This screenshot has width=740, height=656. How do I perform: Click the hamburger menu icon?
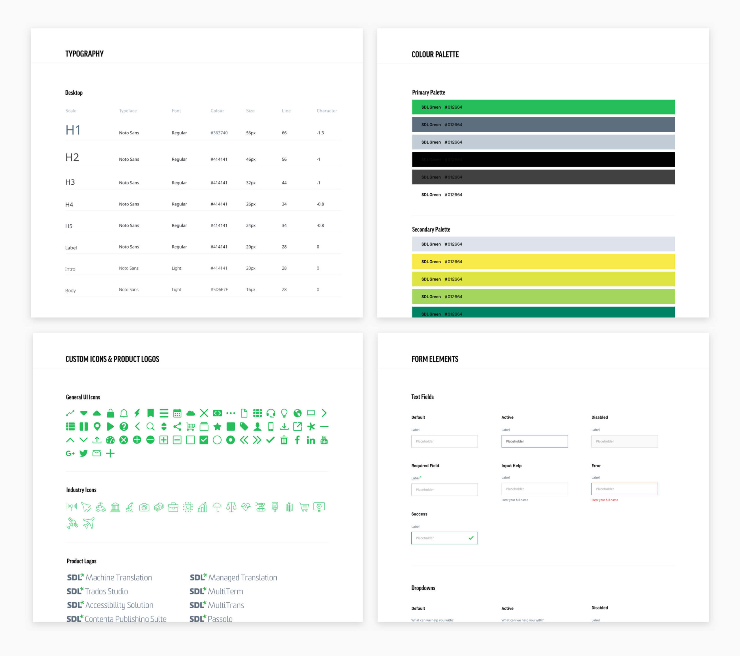[x=164, y=413]
